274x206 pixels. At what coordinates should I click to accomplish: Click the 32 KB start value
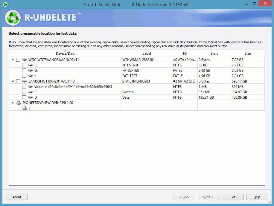(x=203, y=65)
